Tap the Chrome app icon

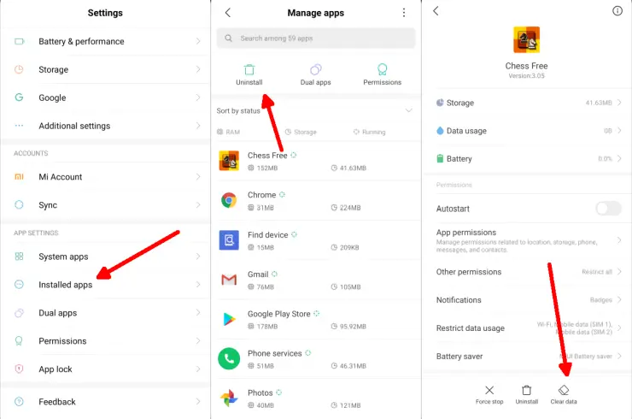pyautogui.click(x=229, y=200)
